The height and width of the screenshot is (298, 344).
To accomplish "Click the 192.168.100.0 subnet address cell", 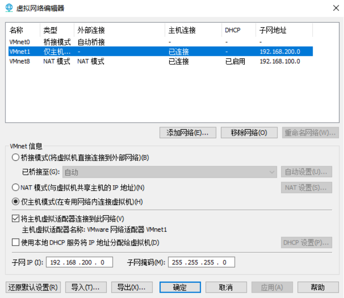I will pyautogui.click(x=280, y=61).
